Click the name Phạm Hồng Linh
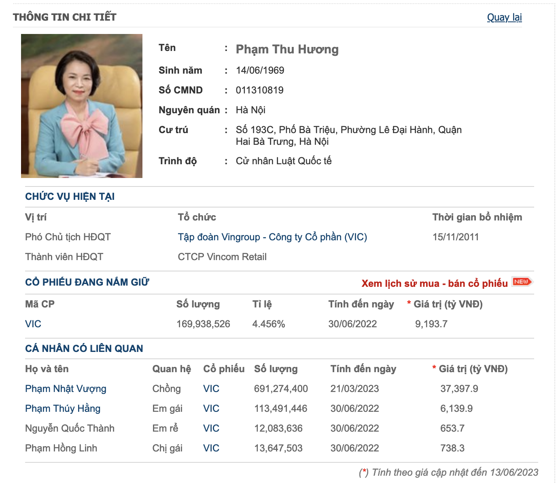This screenshot has height=483, width=556. [61, 448]
